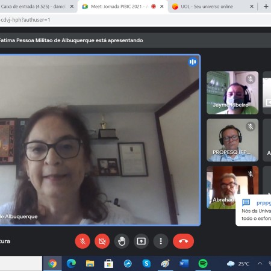271x271 pixels.
Task: Open Spotify from the taskbar
Action: click(203, 263)
